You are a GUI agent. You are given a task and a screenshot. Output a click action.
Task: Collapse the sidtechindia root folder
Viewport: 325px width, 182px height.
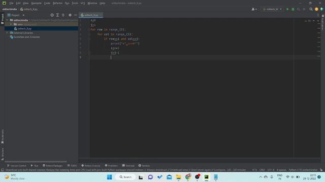click(x=7, y=20)
